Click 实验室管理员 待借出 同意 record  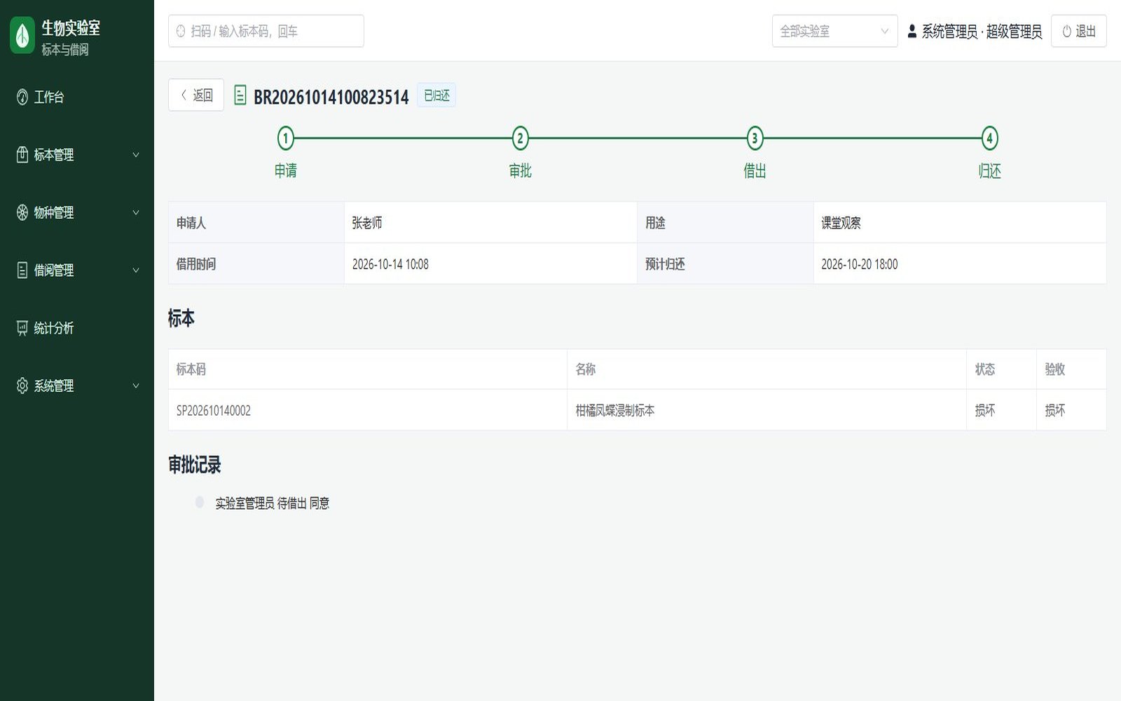[x=272, y=503]
